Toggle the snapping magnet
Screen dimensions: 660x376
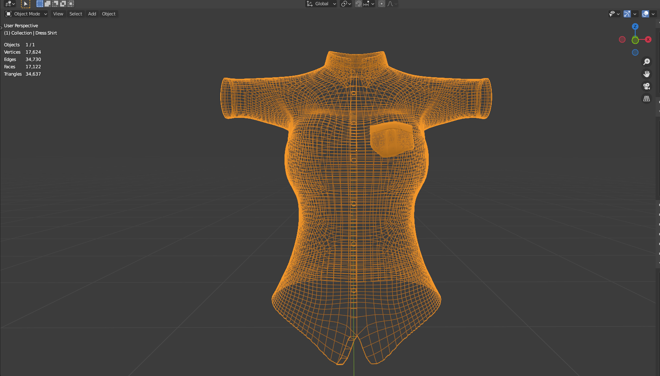pos(358,4)
